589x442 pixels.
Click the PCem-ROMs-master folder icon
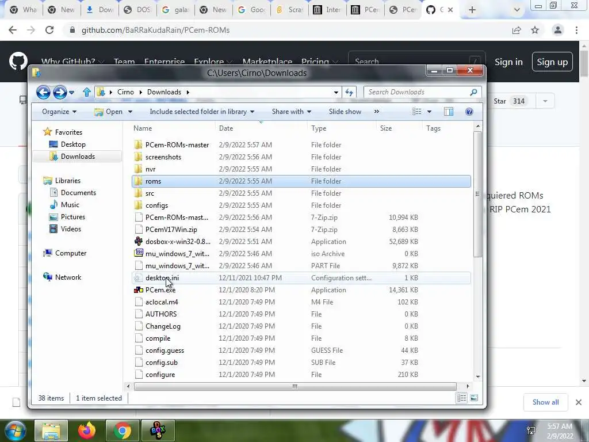[x=139, y=144]
